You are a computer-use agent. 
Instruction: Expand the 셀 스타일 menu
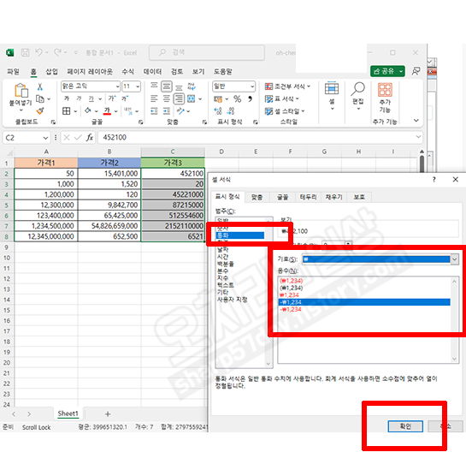pos(285,111)
